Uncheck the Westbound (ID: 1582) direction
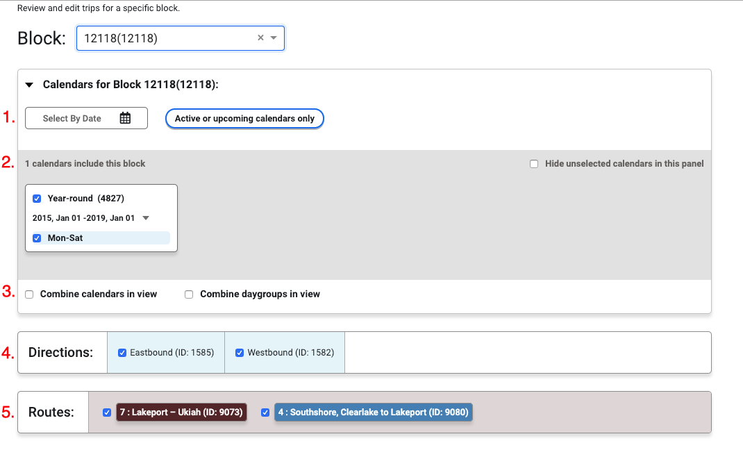743x466 pixels. click(x=240, y=353)
